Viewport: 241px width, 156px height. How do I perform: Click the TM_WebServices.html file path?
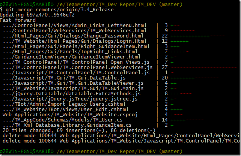pyautogui.click(x=75, y=30)
